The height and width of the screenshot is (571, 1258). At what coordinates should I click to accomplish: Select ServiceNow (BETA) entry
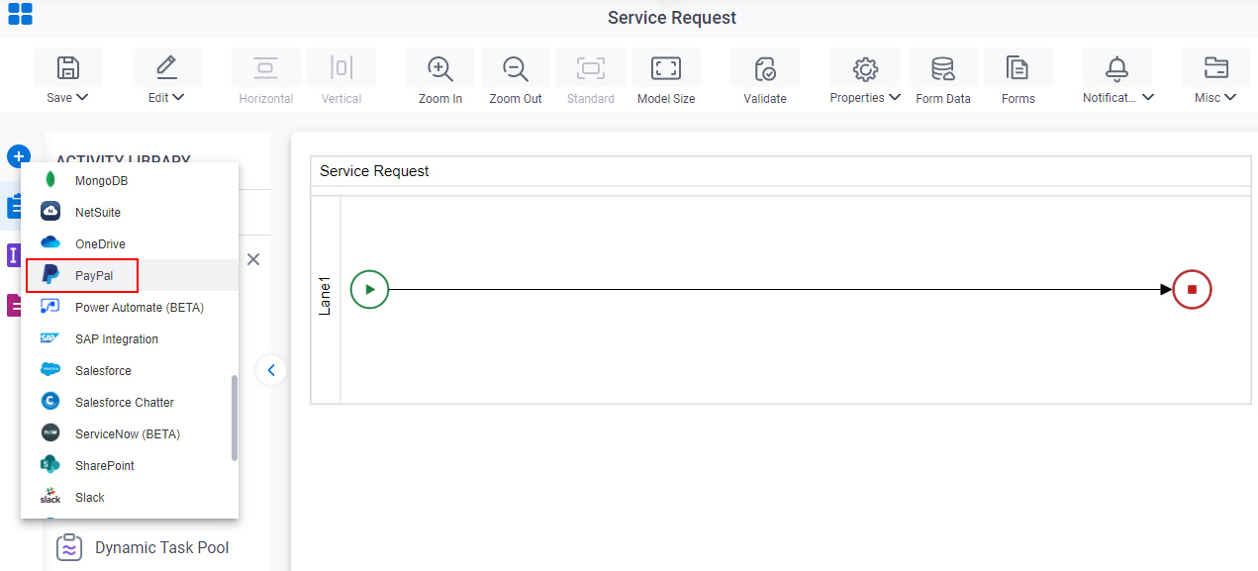(x=130, y=434)
